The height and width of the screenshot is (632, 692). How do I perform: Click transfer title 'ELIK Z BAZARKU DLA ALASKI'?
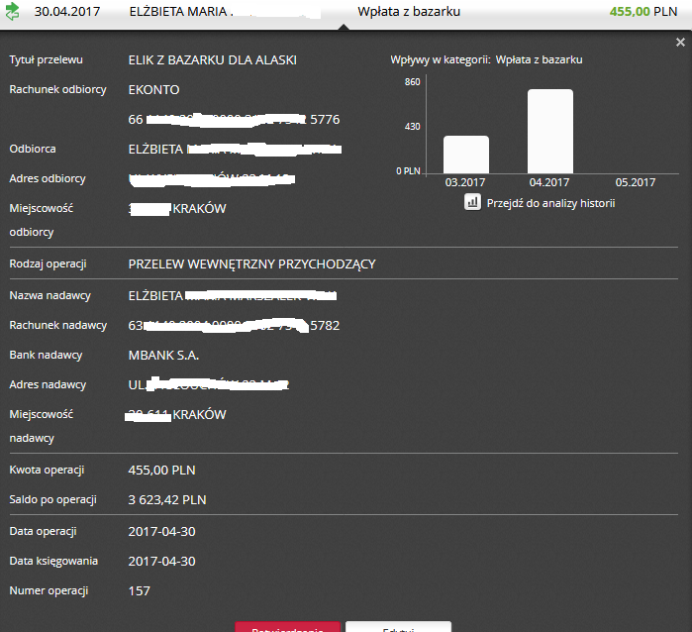pyautogui.click(x=212, y=59)
